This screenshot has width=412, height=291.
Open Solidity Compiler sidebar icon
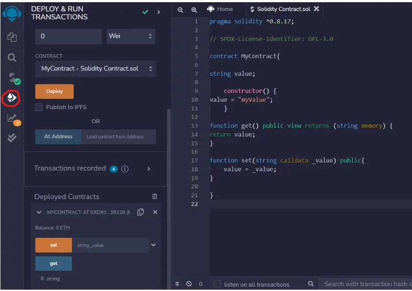(14, 78)
